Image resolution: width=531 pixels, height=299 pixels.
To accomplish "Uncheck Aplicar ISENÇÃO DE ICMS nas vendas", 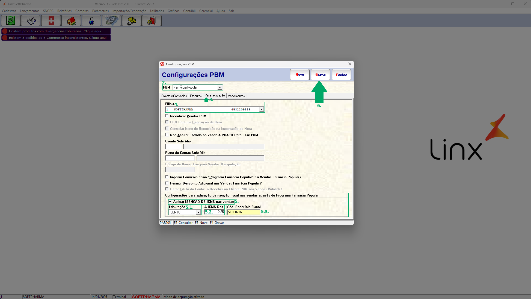I will click(x=170, y=202).
